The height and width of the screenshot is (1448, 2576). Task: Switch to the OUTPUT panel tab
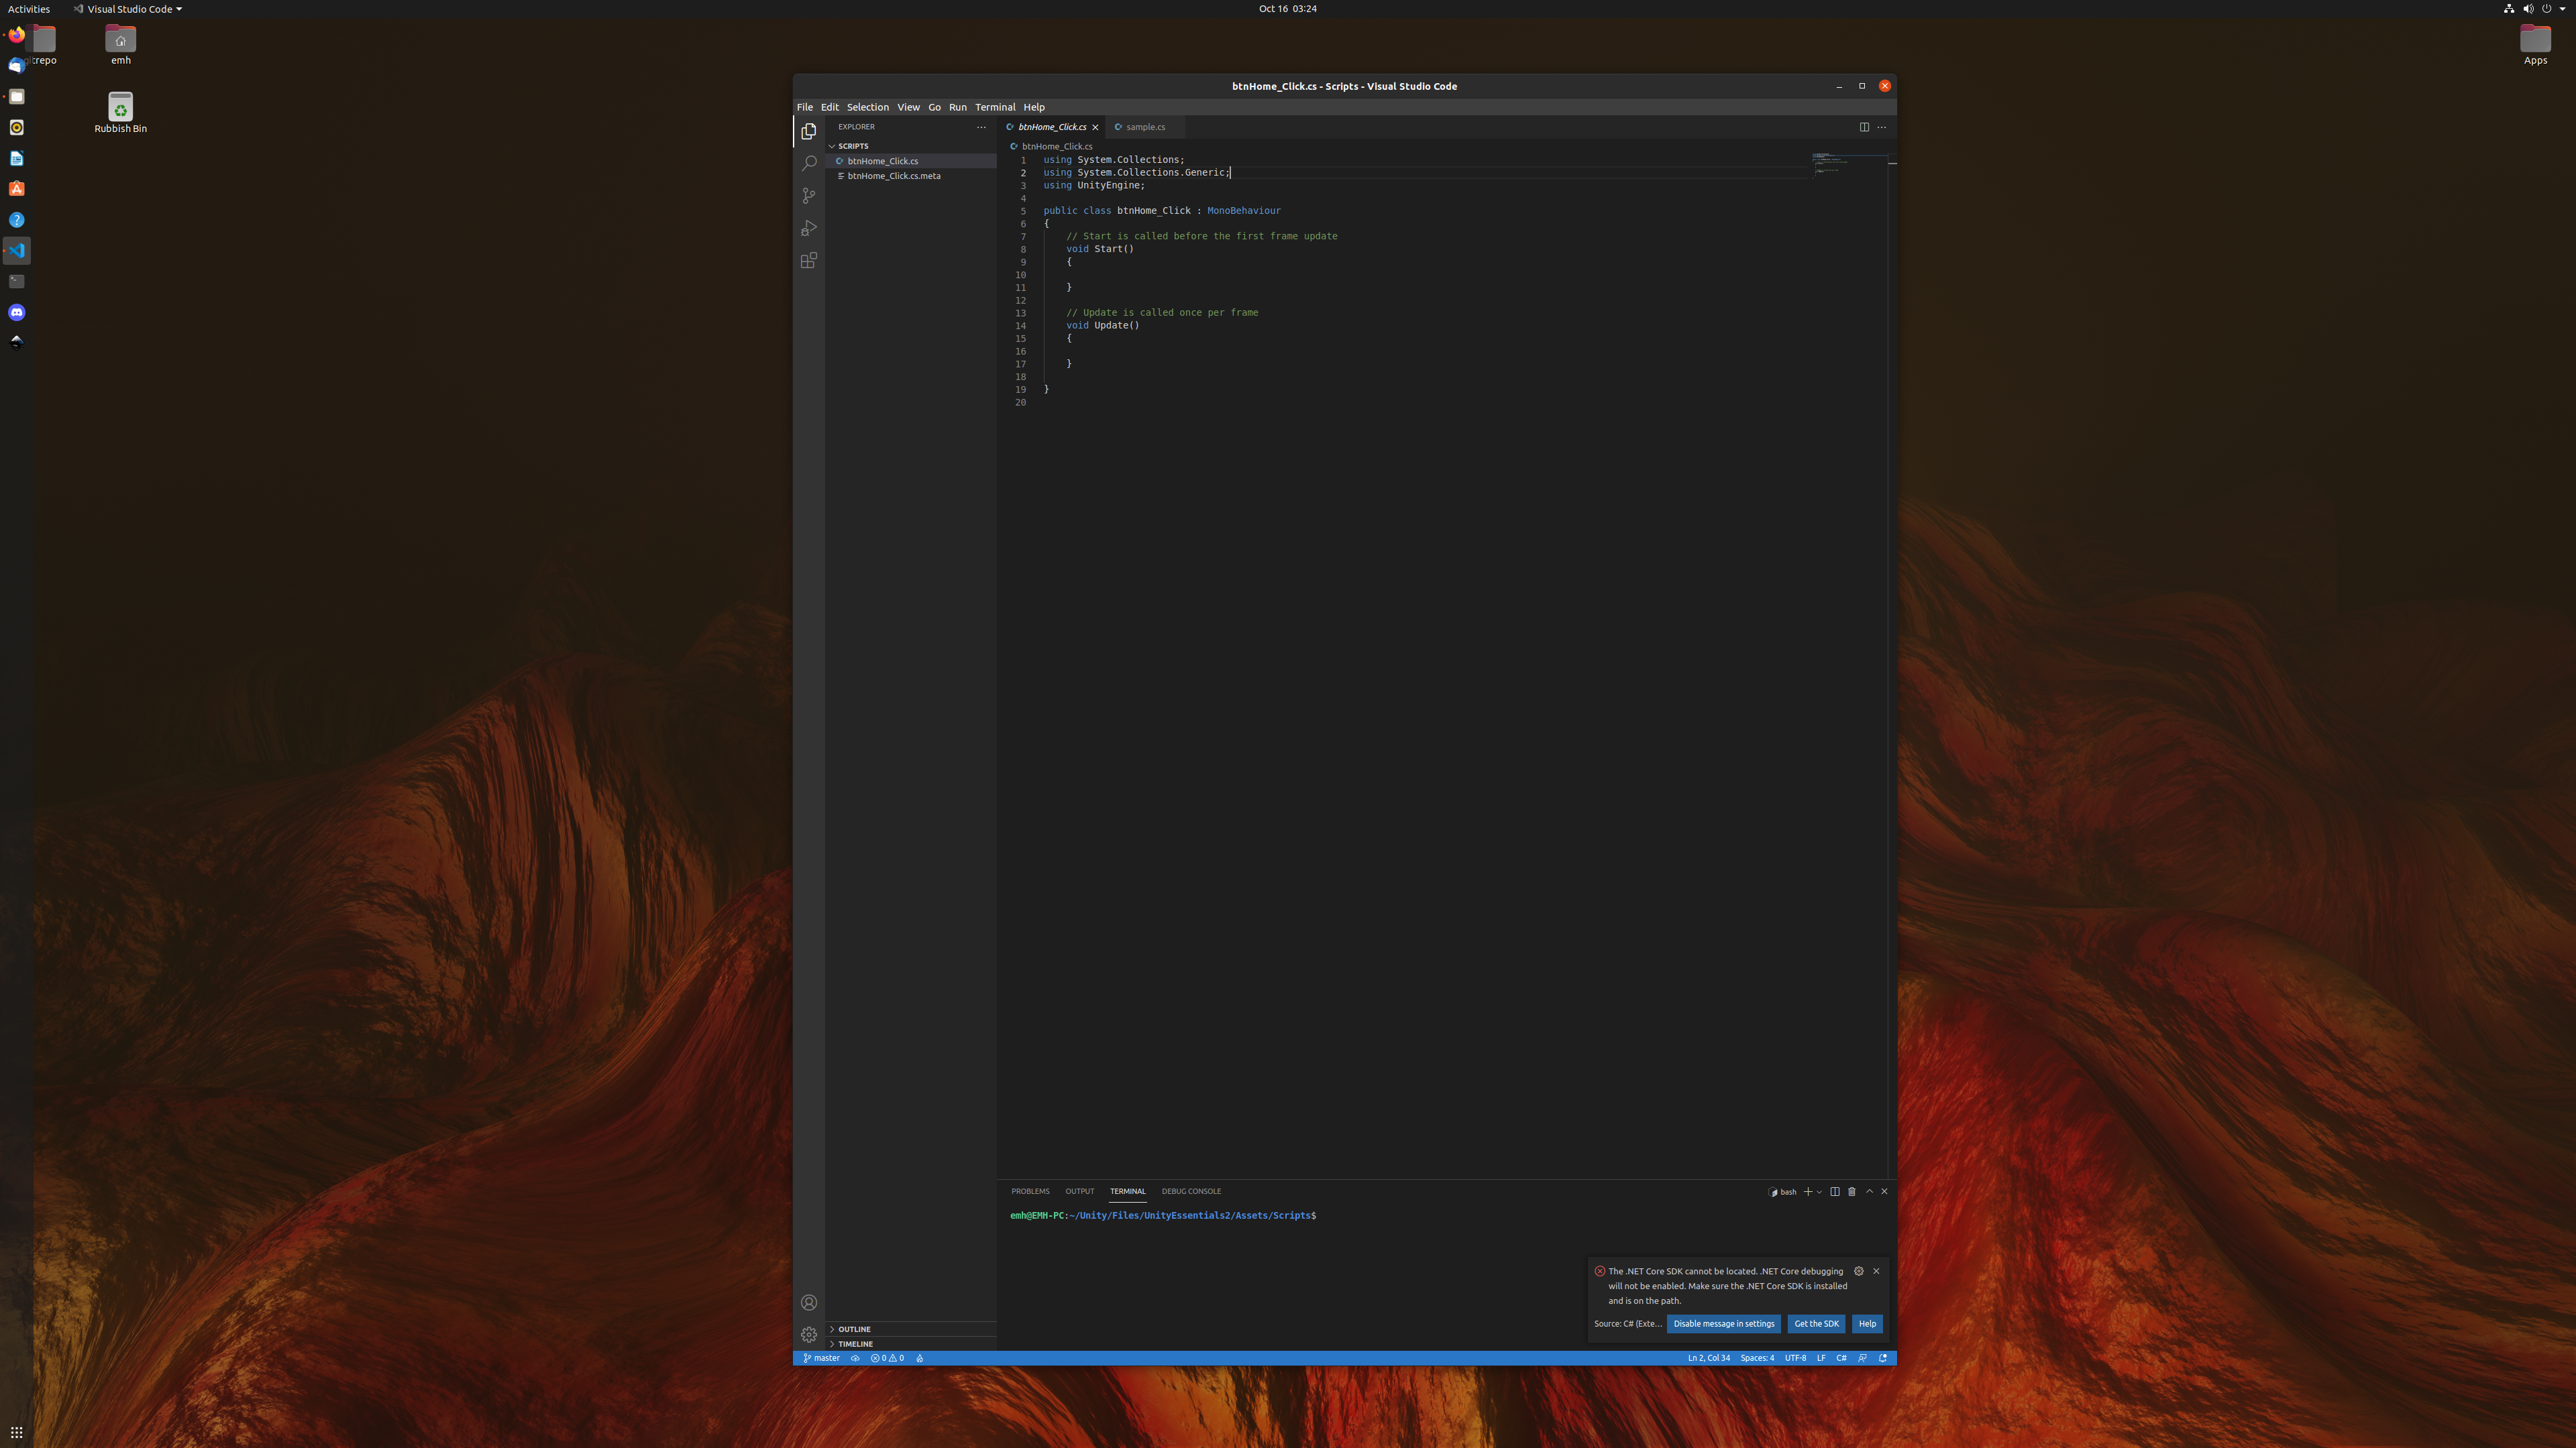coord(1079,1191)
